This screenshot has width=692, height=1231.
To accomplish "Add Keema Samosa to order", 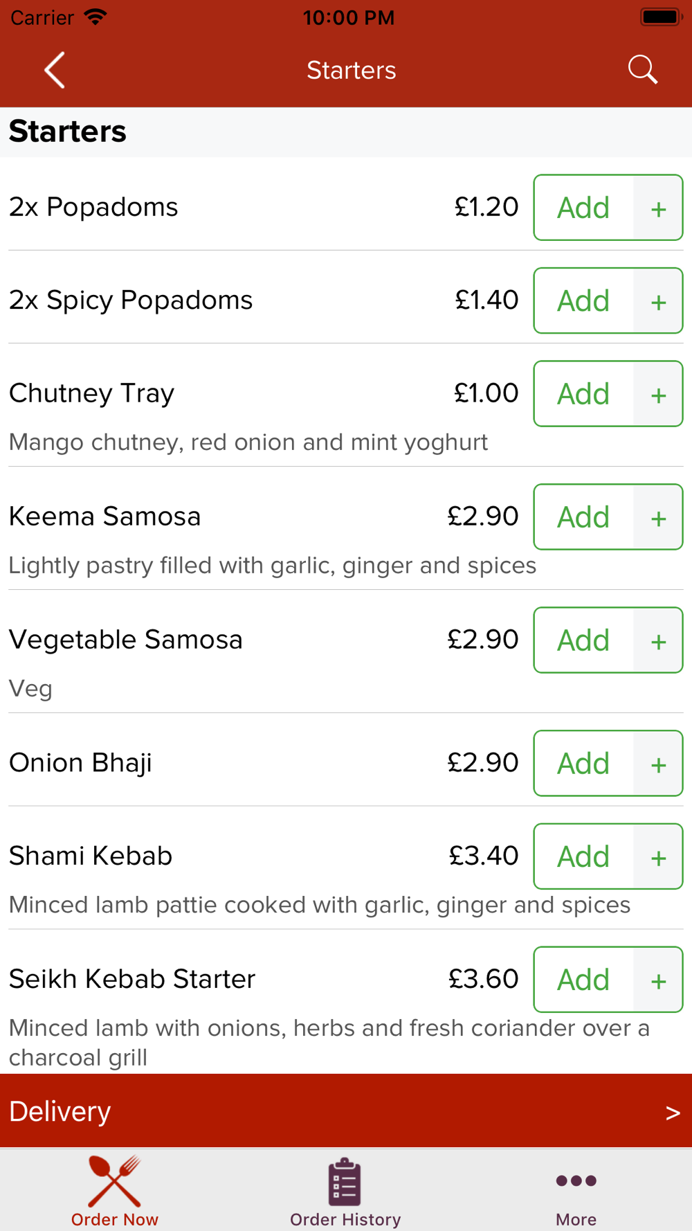I will tap(583, 517).
